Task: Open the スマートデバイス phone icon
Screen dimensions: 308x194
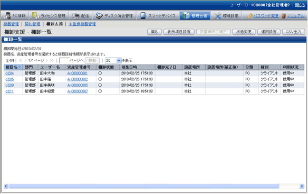Action: tap(143, 16)
